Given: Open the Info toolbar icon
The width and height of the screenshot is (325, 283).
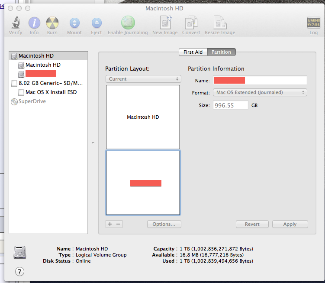Looking at the screenshot, I should pyautogui.click(x=34, y=23).
